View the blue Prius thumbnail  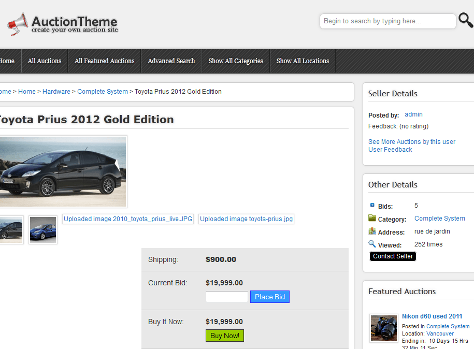[43, 230]
